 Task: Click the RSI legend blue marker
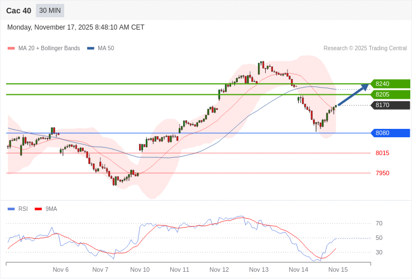pyautogui.click(x=11, y=209)
